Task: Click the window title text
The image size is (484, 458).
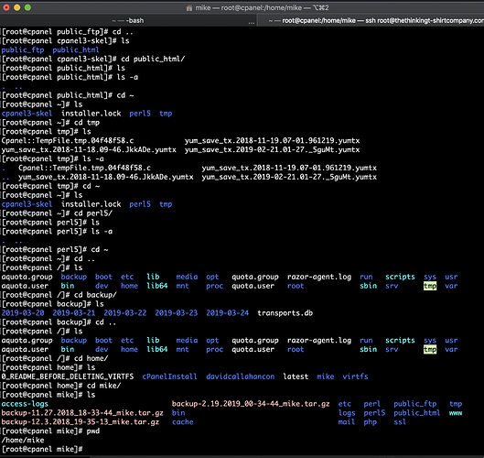Action: (262, 7)
